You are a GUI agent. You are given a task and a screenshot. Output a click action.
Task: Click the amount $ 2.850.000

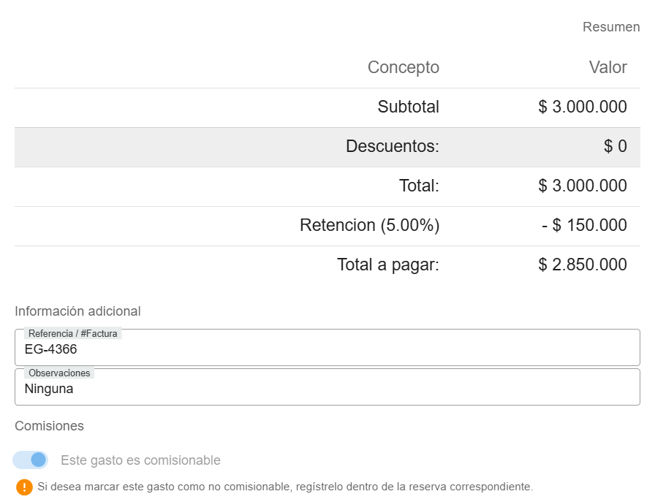pos(582,265)
